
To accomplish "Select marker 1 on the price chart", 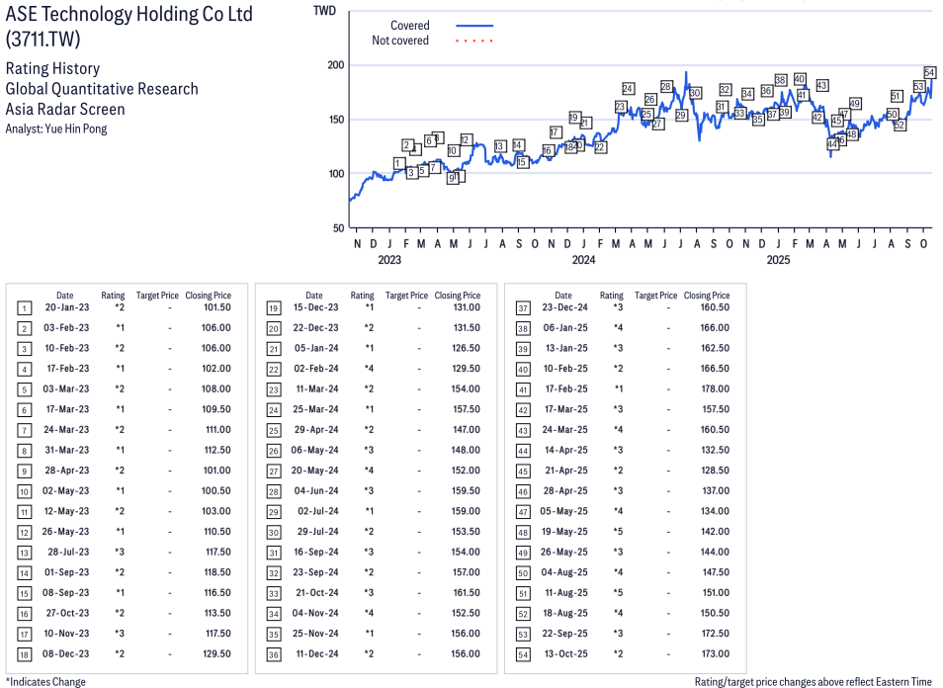I will tap(398, 163).
